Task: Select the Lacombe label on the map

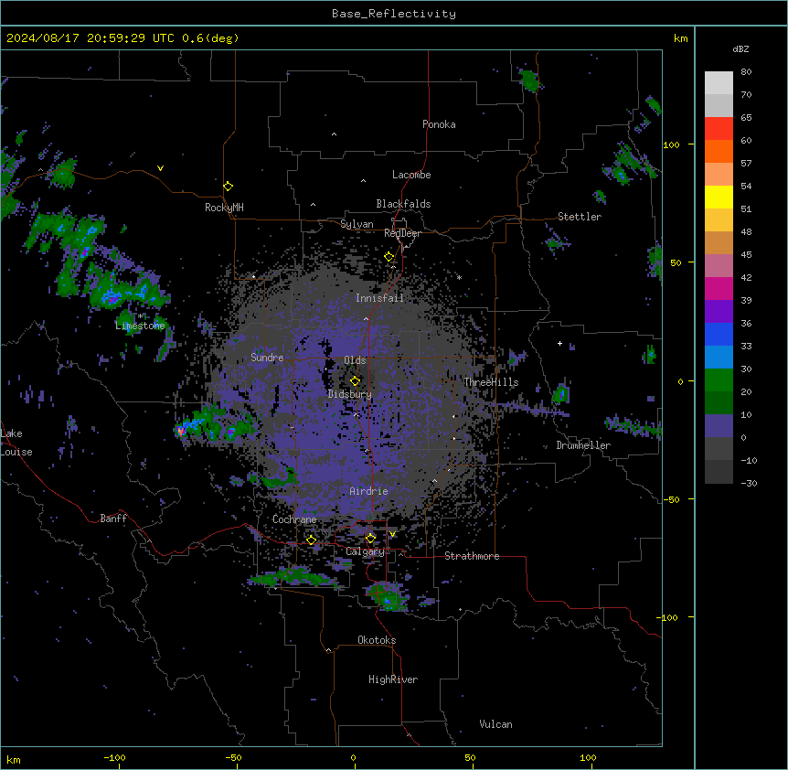Action: [x=411, y=175]
